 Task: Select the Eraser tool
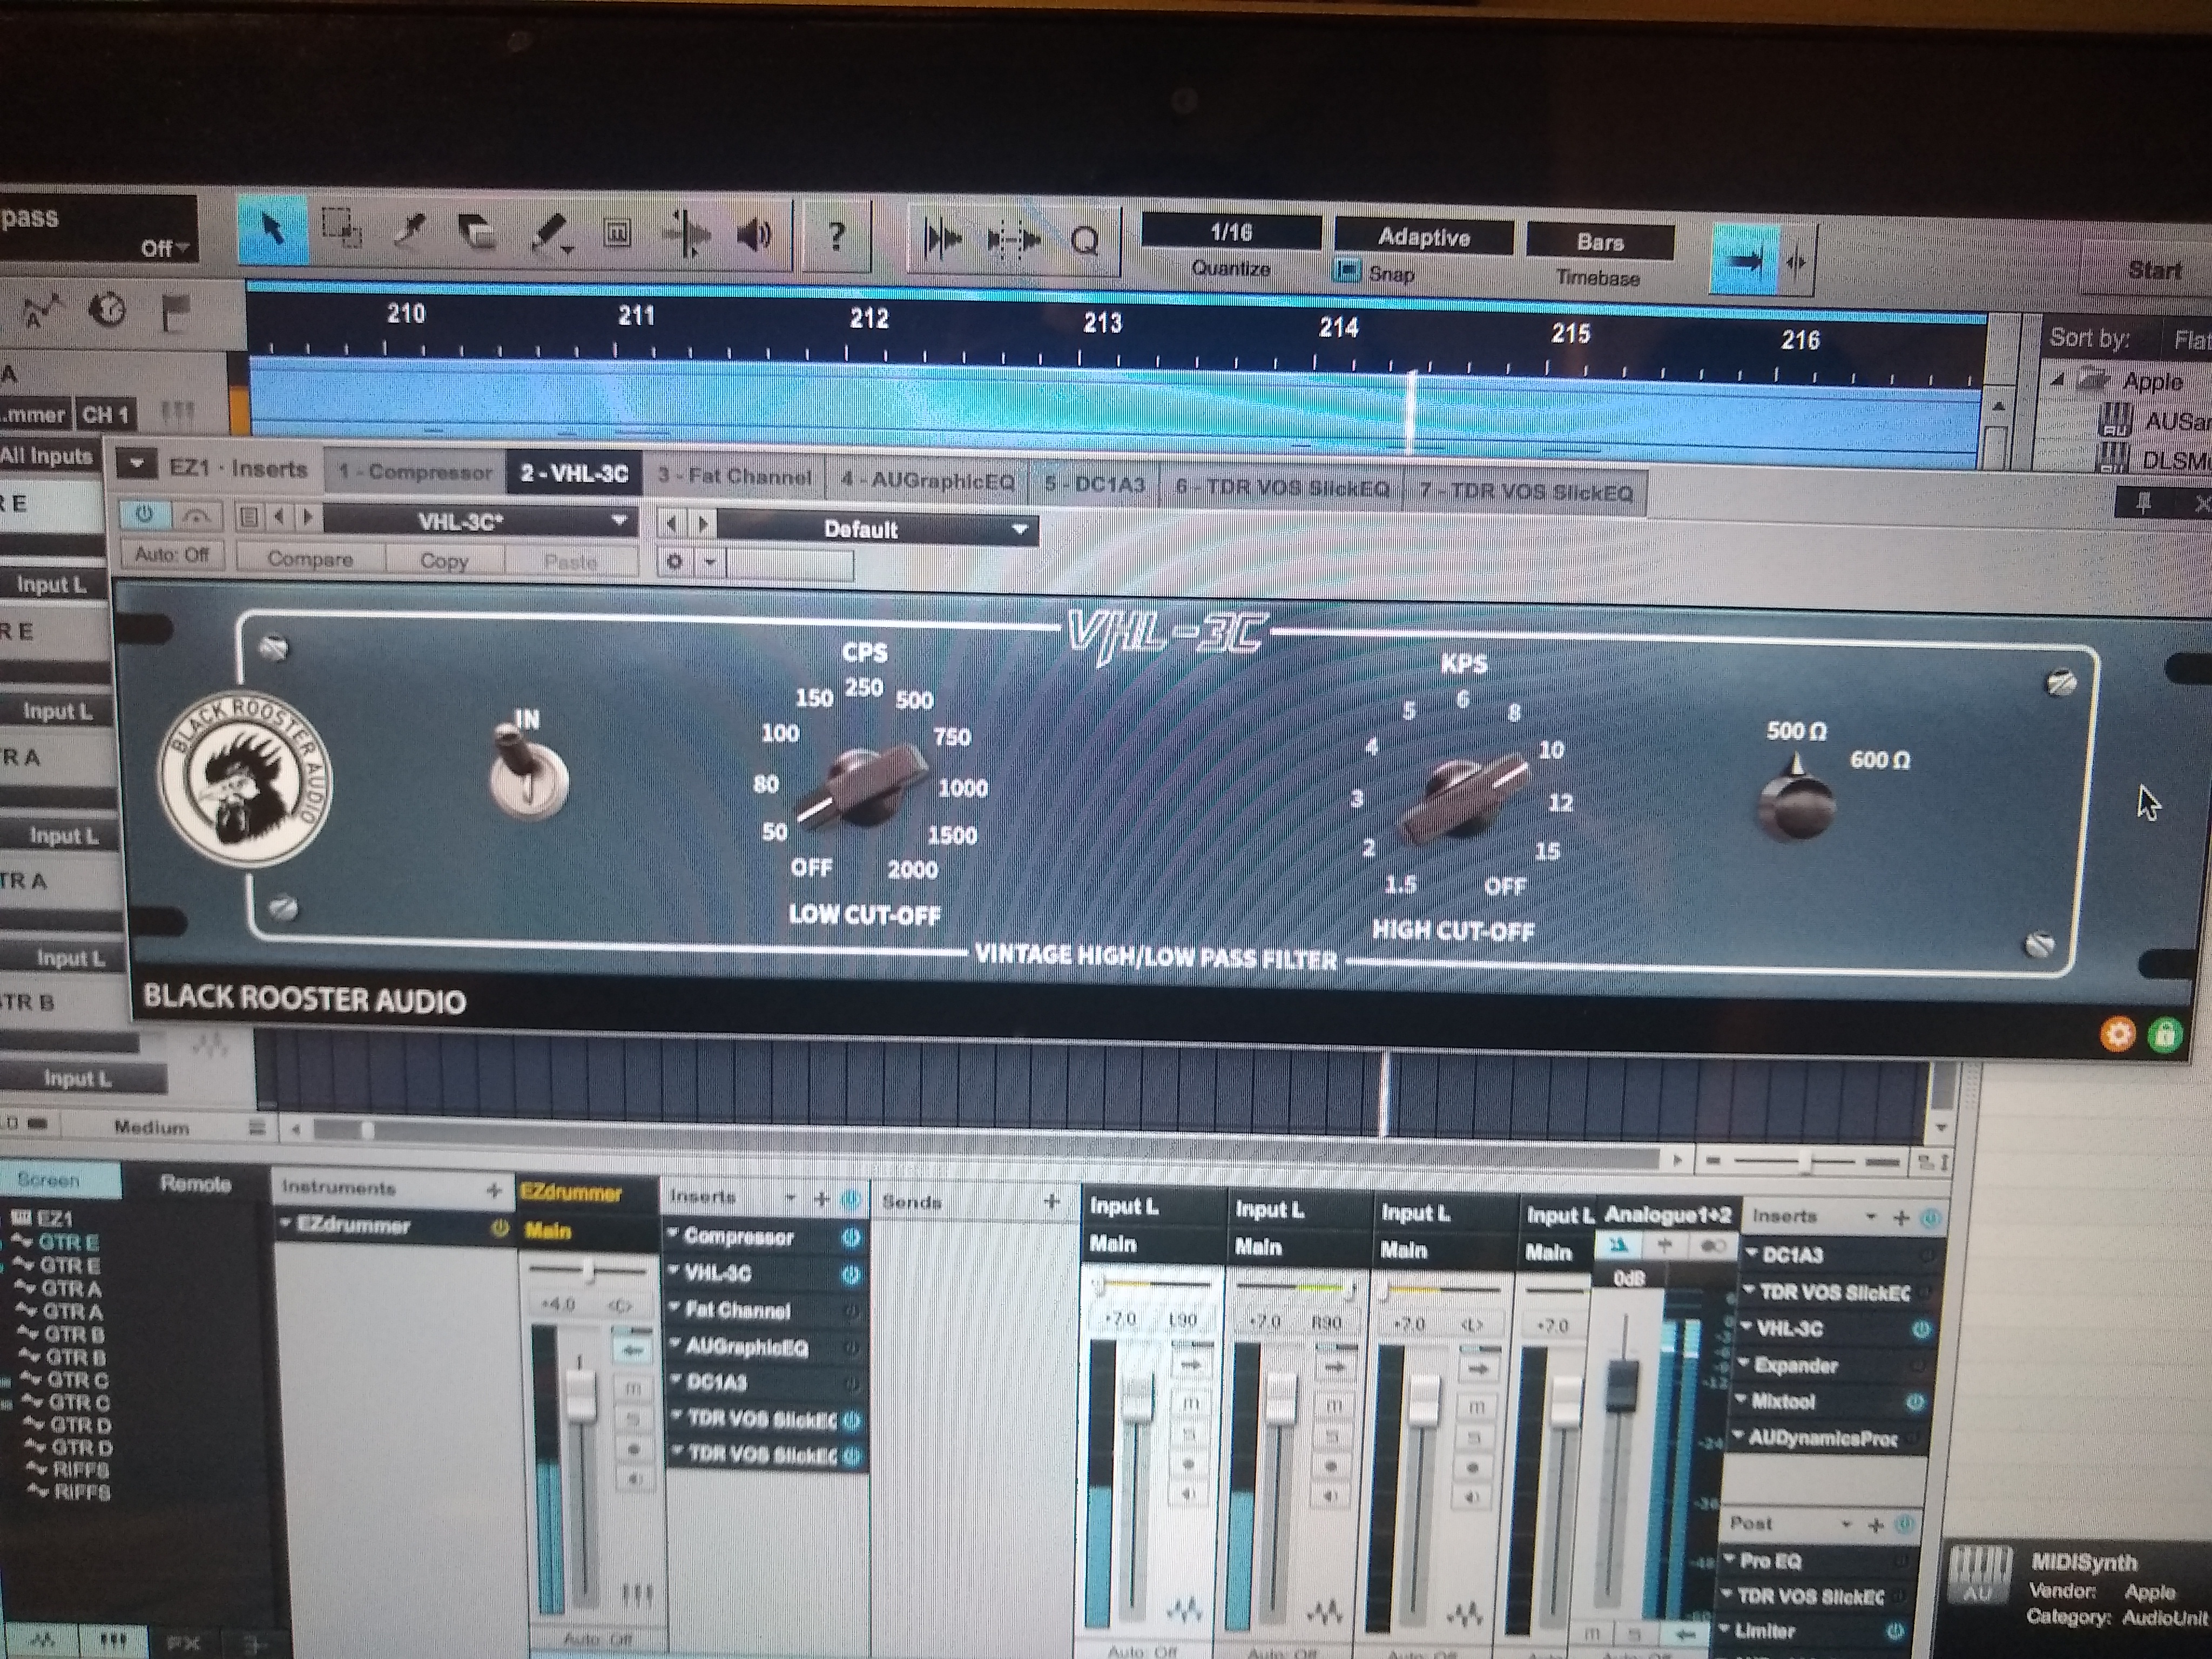pyautogui.click(x=478, y=232)
